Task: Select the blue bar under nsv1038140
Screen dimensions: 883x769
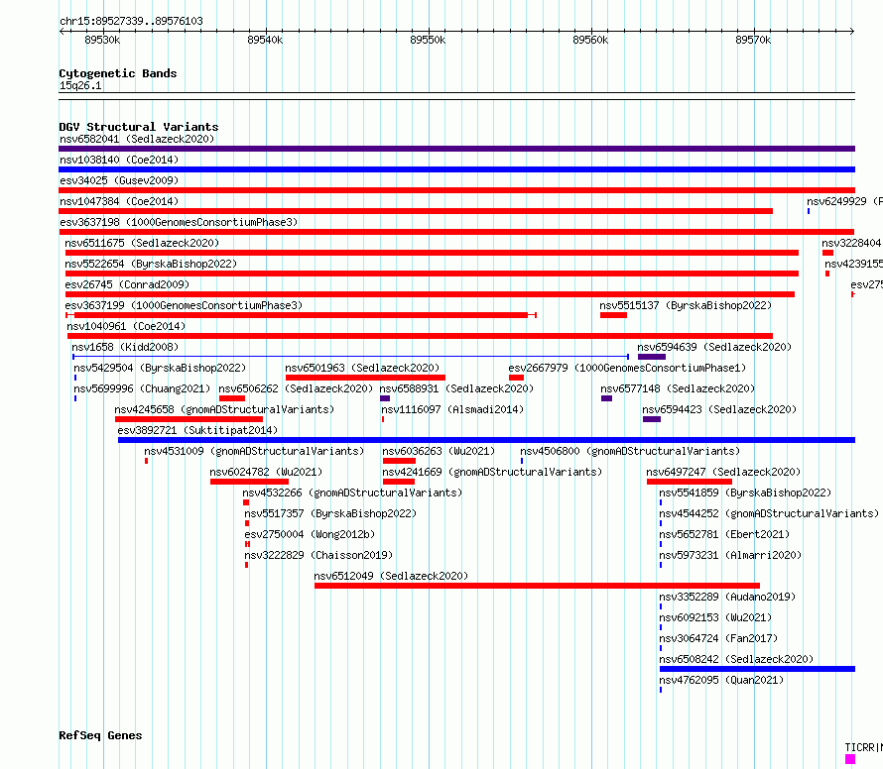Action: tap(456, 169)
